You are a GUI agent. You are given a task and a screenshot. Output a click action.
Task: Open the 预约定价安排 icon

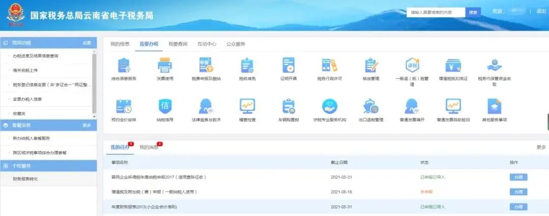(x=124, y=106)
